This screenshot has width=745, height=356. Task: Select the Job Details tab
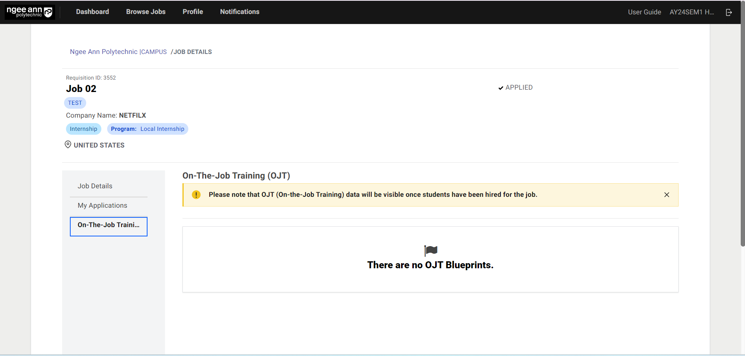point(95,186)
